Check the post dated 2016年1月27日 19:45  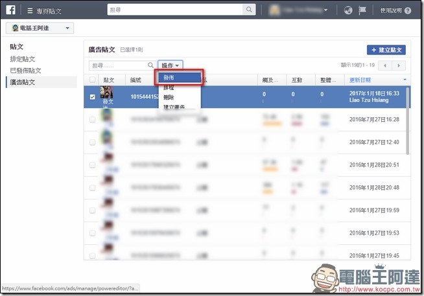93,255
